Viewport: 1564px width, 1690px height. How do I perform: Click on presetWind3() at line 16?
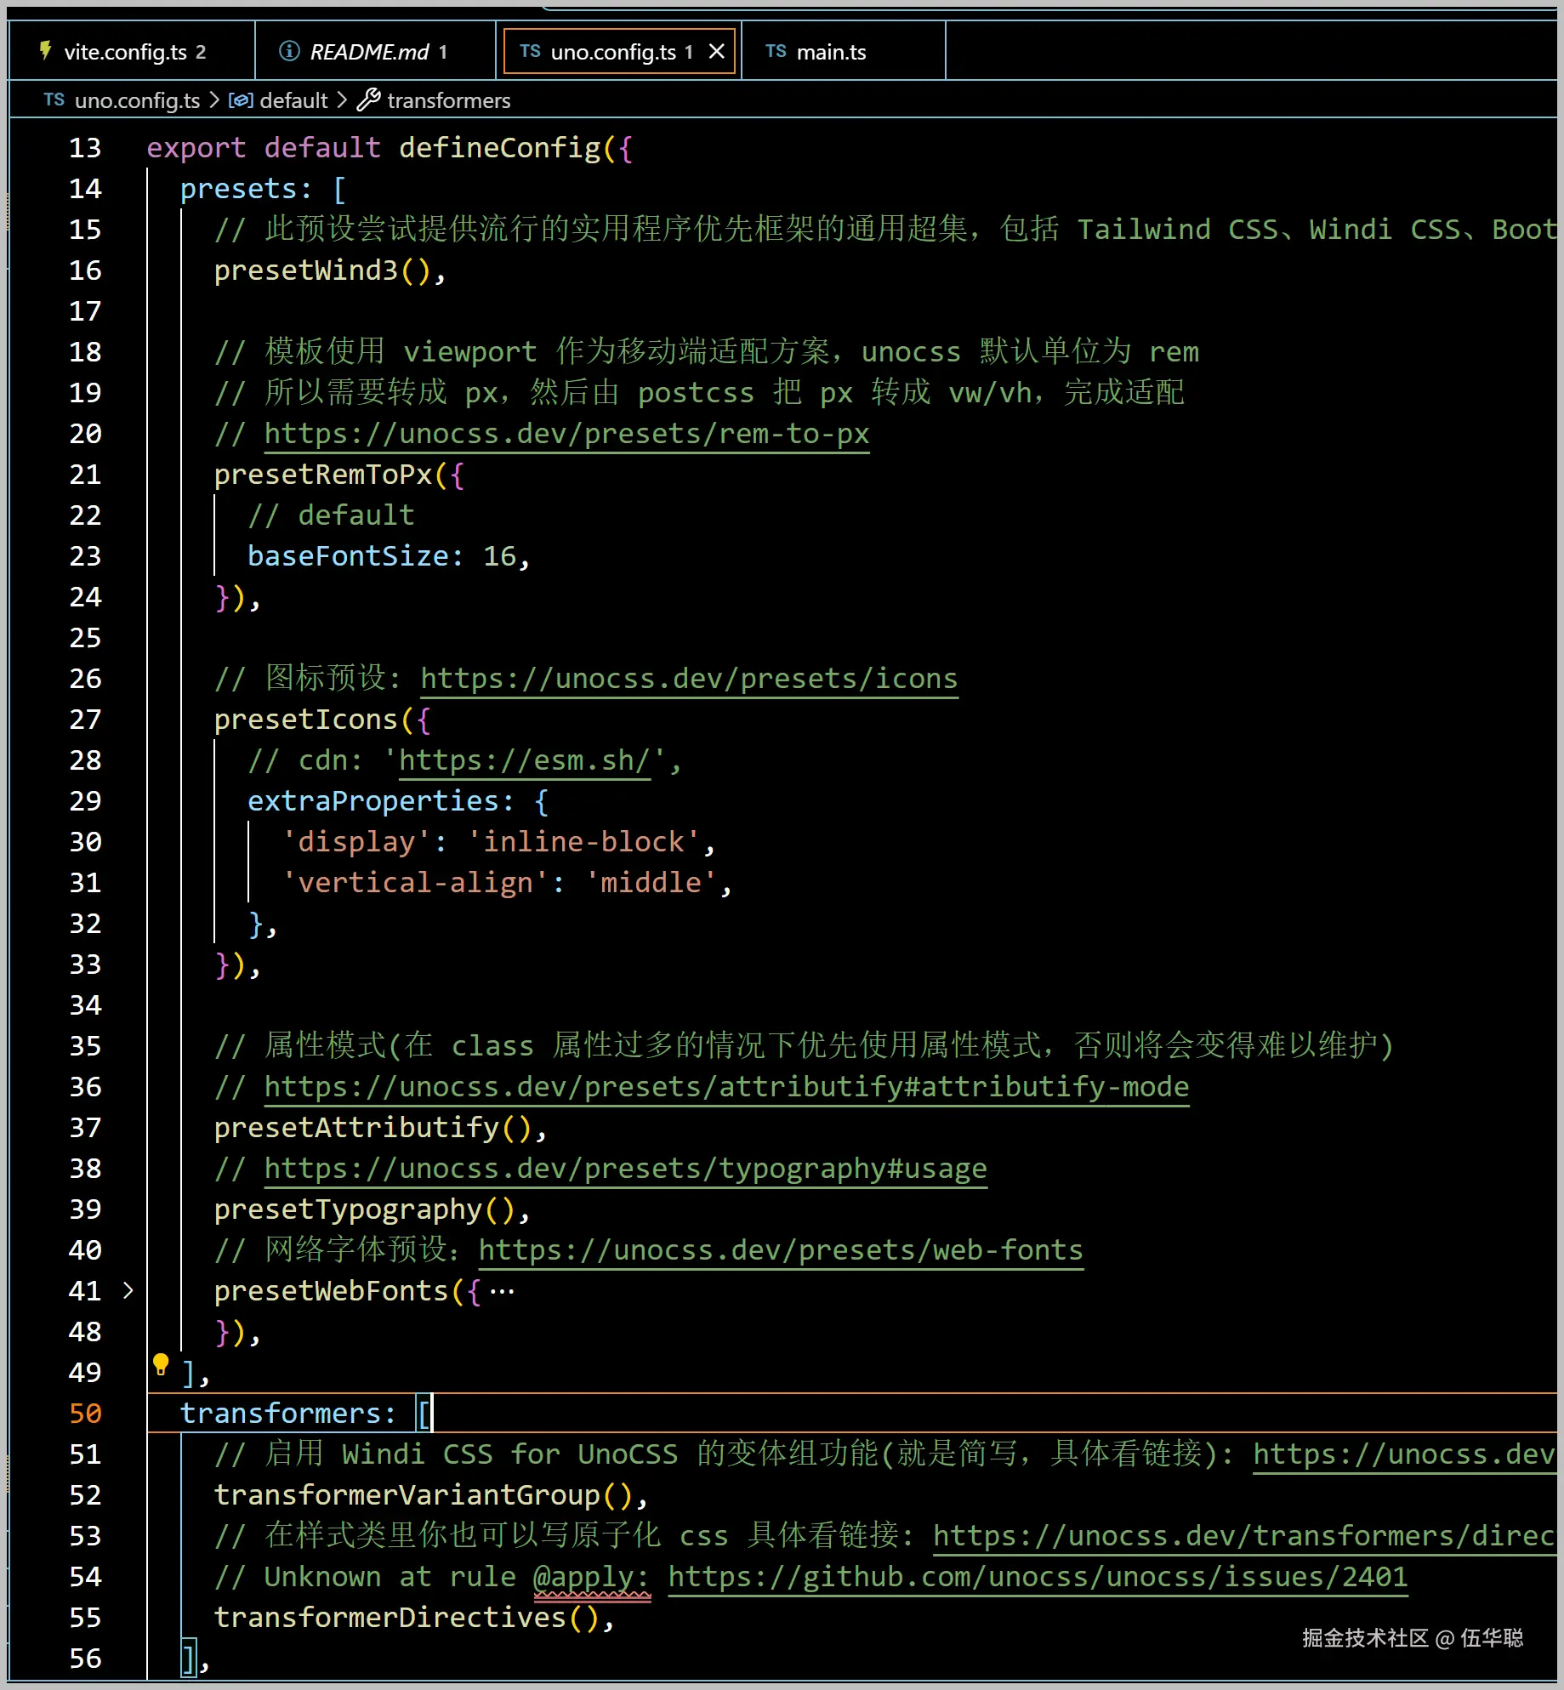click(x=322, y=270)
